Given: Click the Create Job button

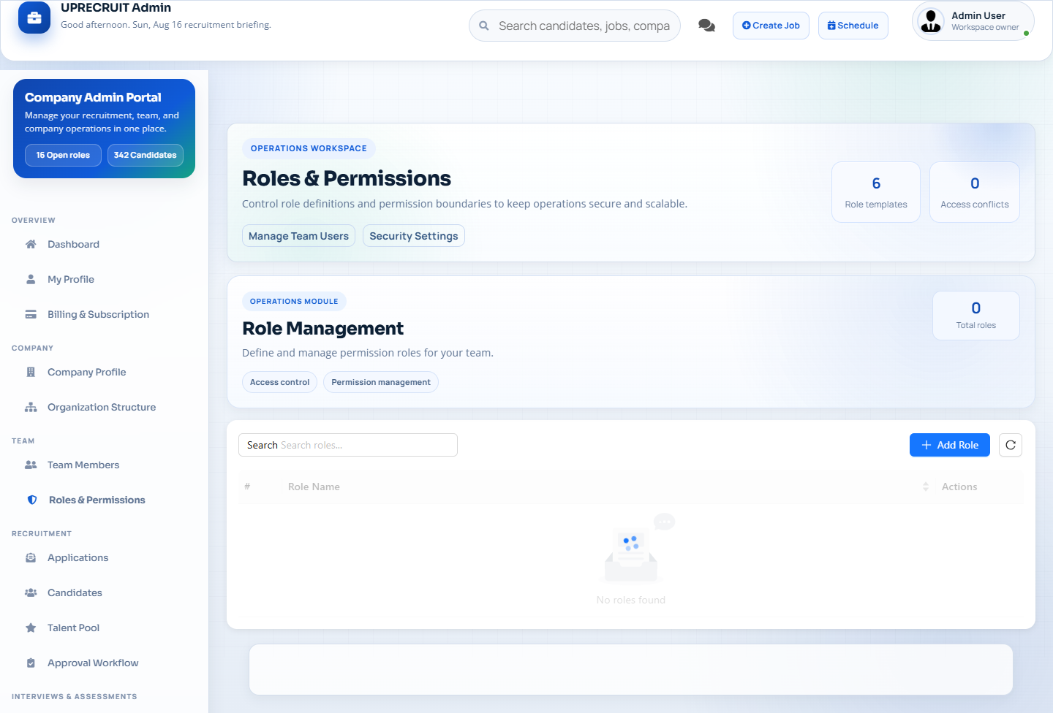Looking at the screenshot, I should 771,26.
